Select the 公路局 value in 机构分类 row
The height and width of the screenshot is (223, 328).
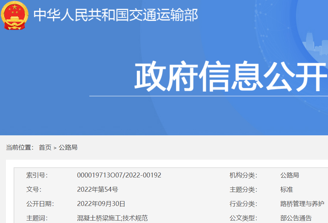click(x=290, y=175)
